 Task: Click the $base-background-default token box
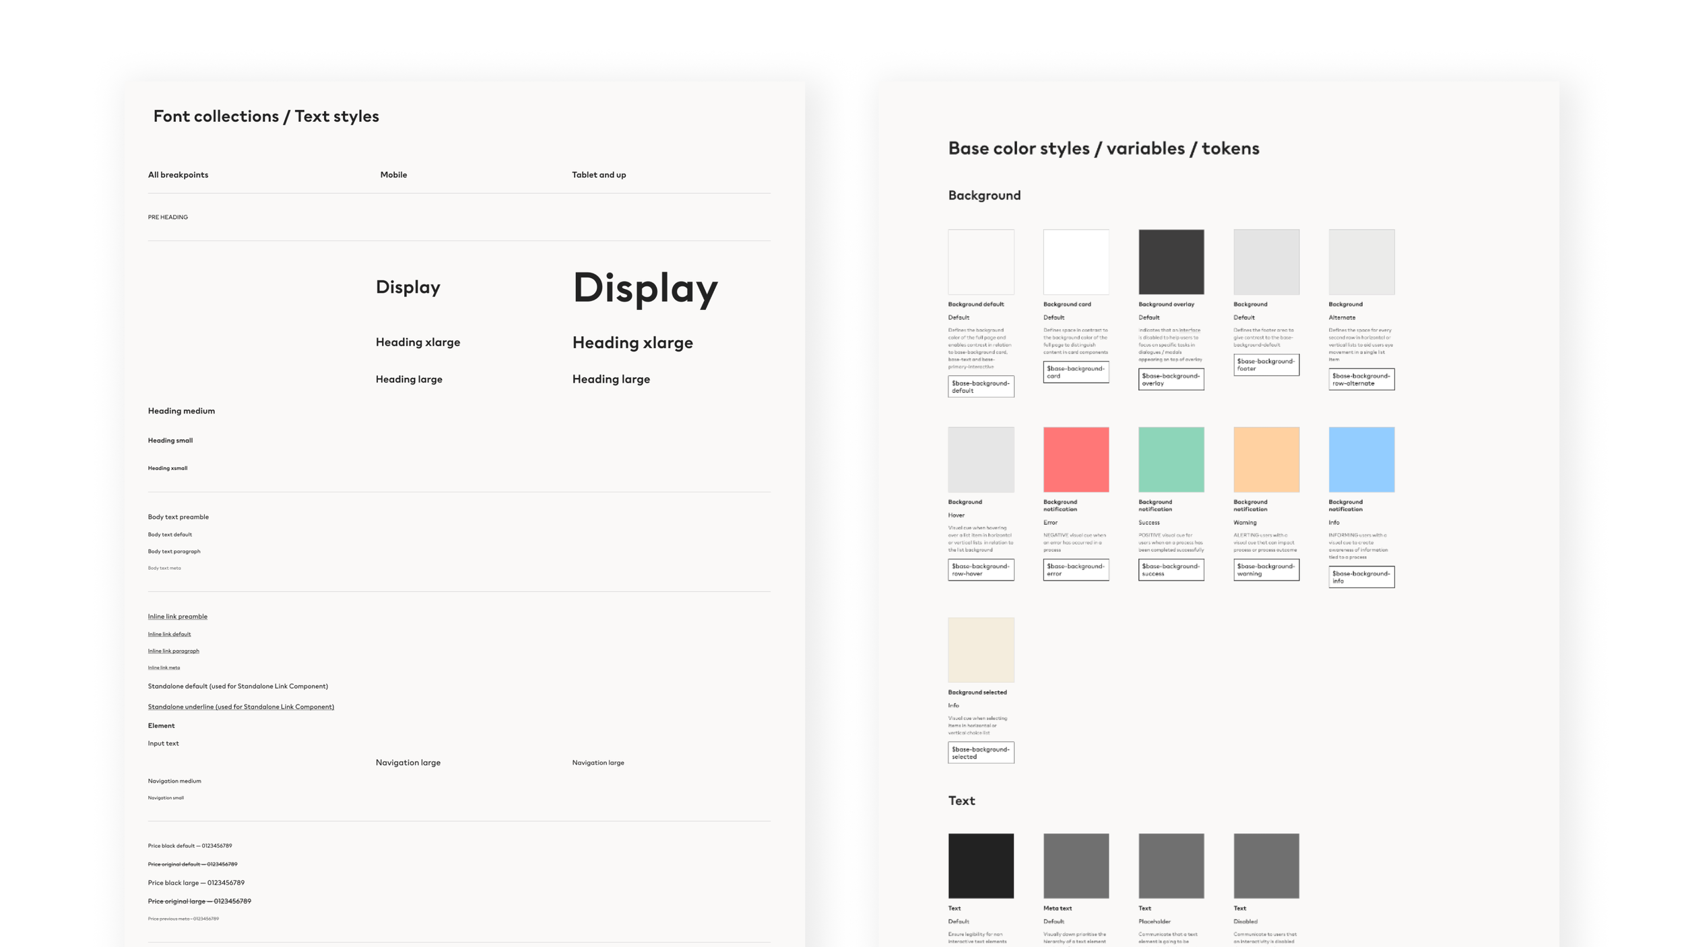pyautogui.click(x=981, y=387)
